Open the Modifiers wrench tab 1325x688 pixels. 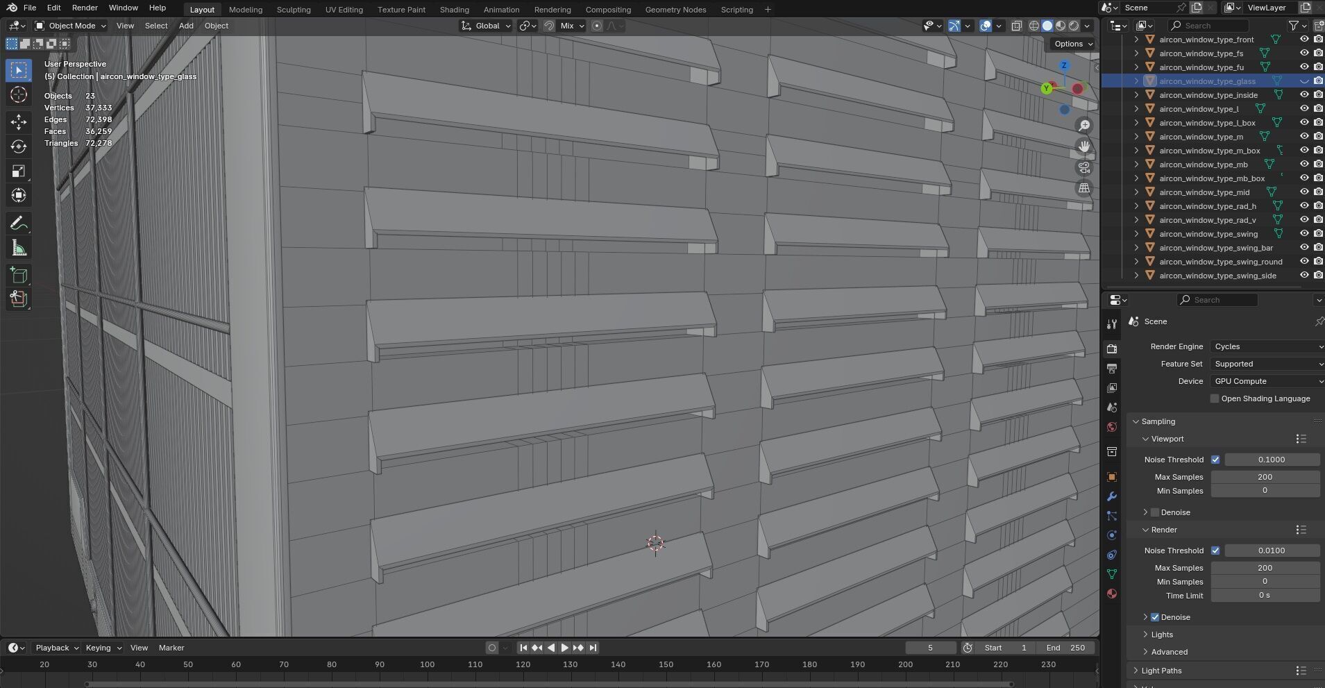pos(1112,496)
